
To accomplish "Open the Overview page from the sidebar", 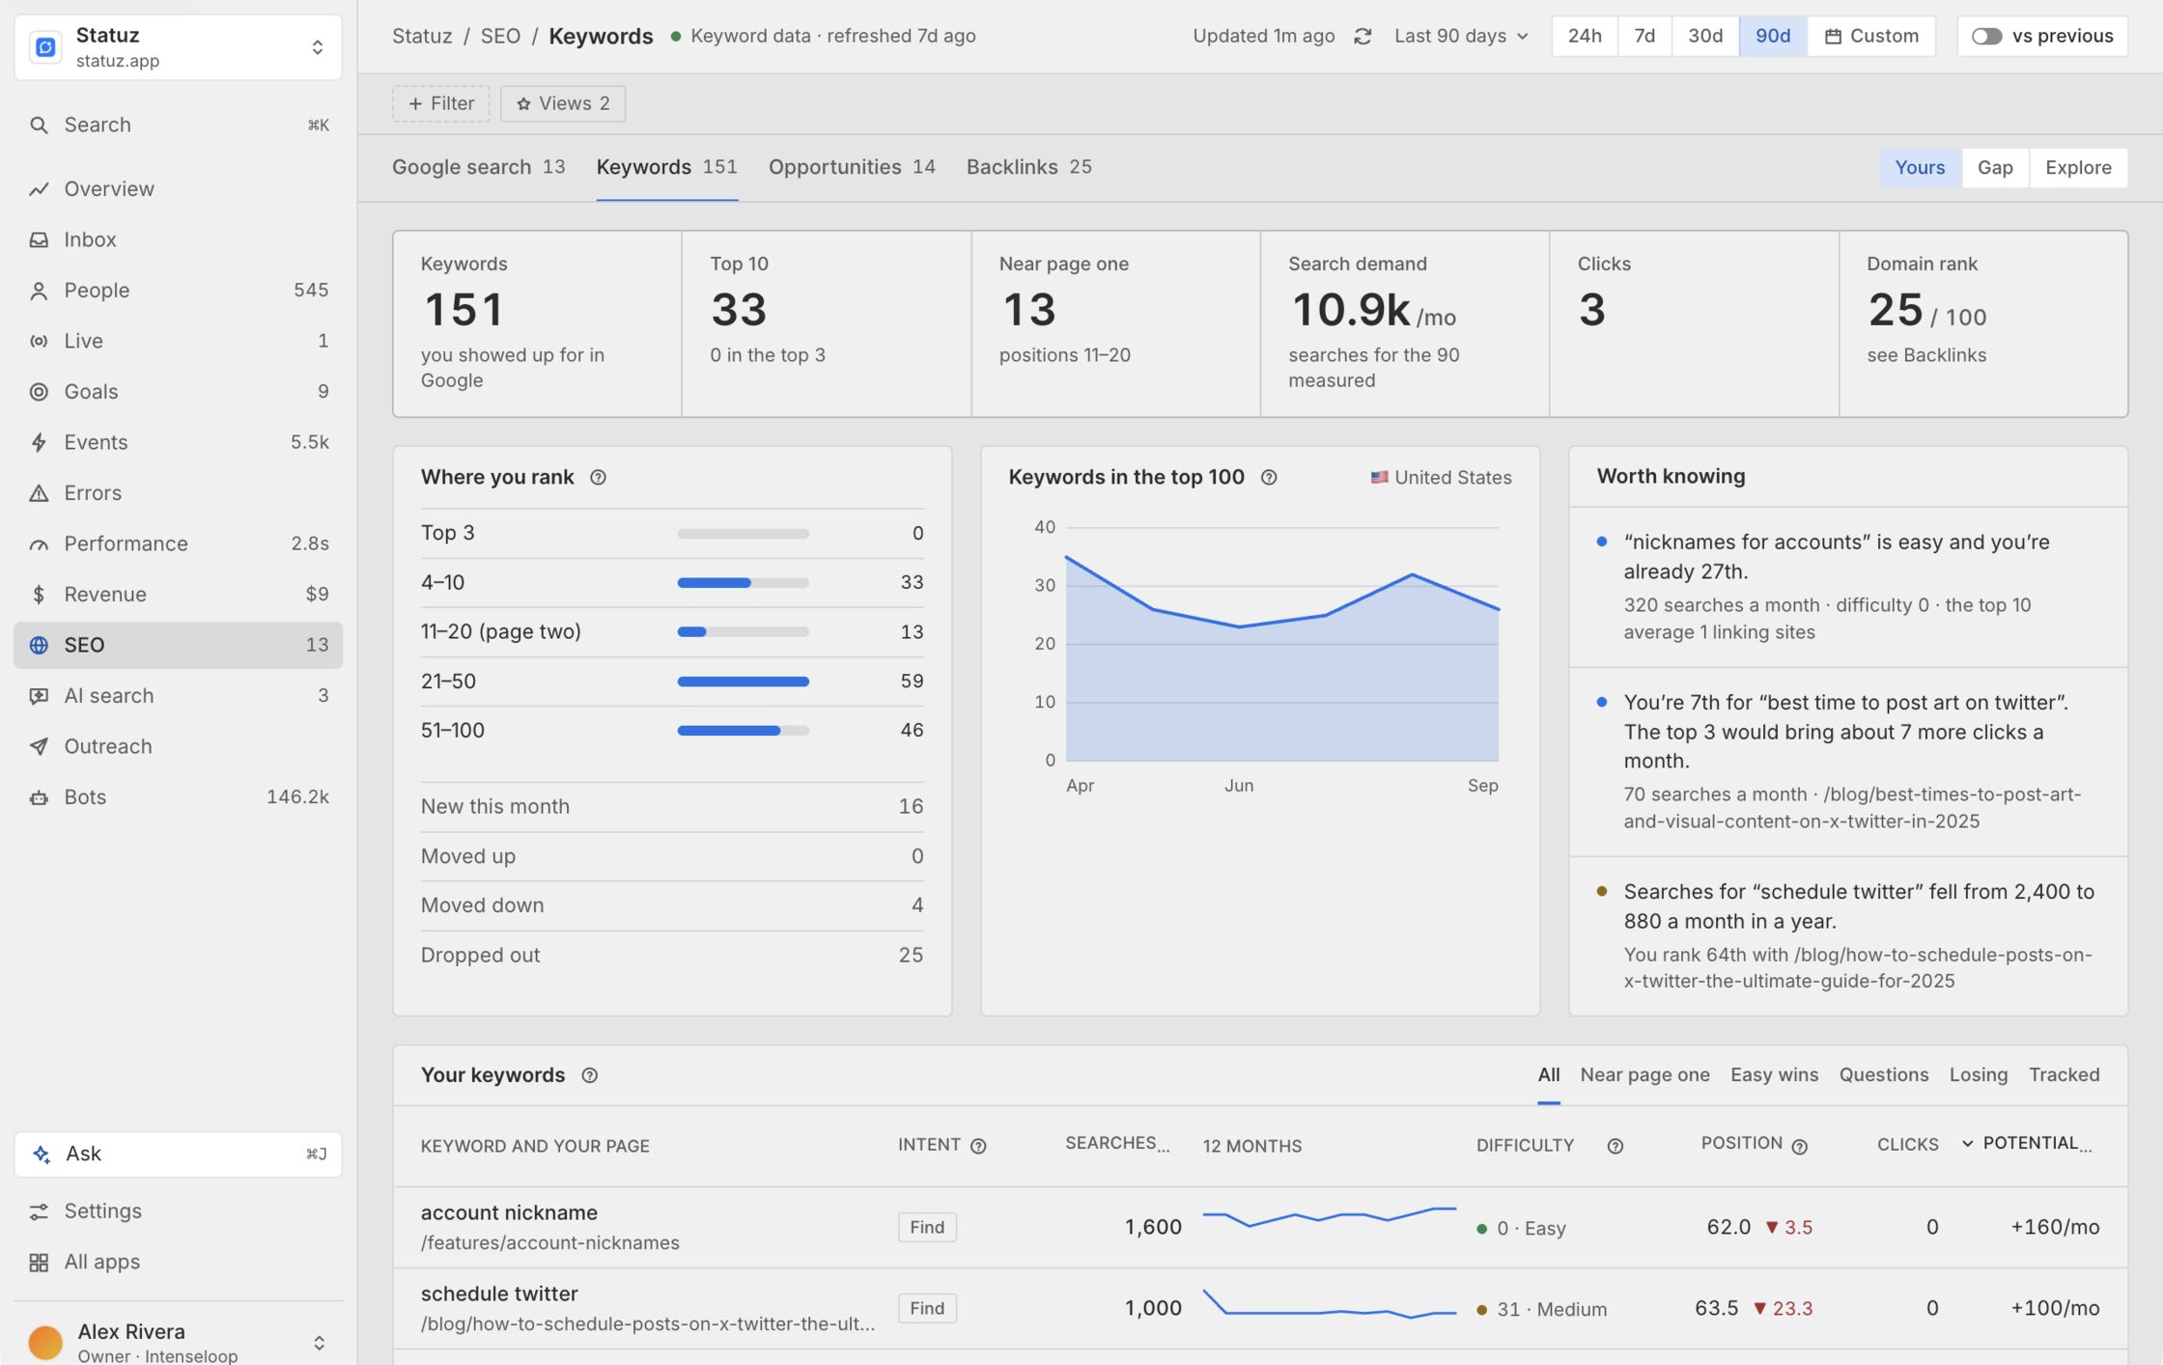I will pyautogui.click(x=179, y=189).
